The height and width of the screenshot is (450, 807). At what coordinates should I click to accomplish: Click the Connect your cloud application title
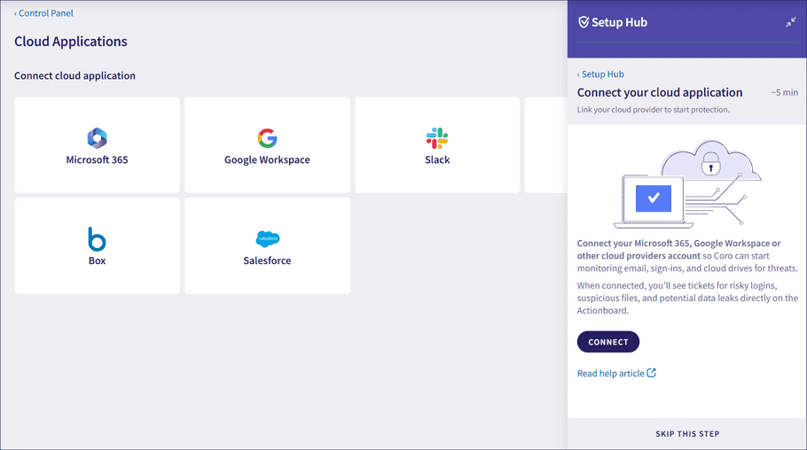659,93
